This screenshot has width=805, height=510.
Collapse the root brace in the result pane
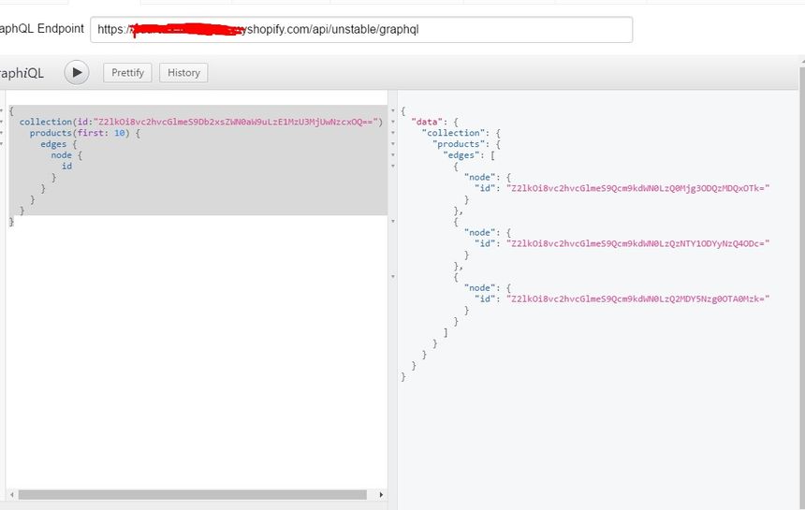tap(393, 111)
